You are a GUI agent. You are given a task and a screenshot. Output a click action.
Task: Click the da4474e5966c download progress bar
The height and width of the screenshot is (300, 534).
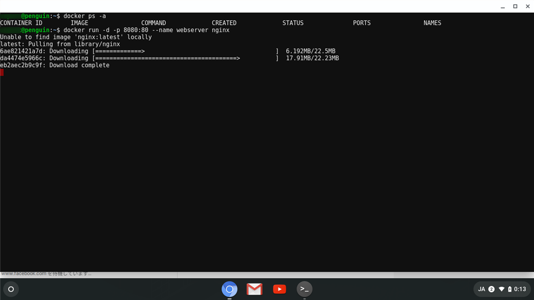point(186,58)
